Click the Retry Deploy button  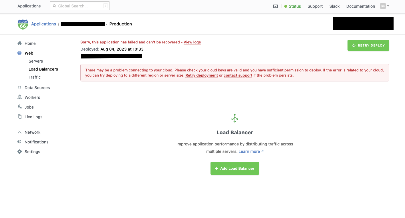[368, 45]
